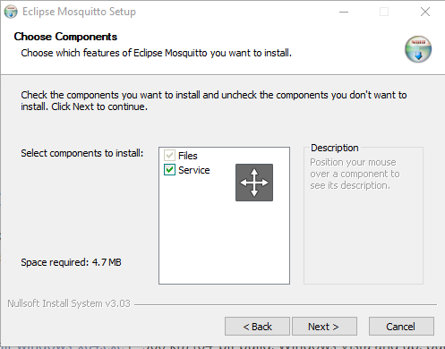Click the four-arrow move icon overlay

tap(254, 183)
